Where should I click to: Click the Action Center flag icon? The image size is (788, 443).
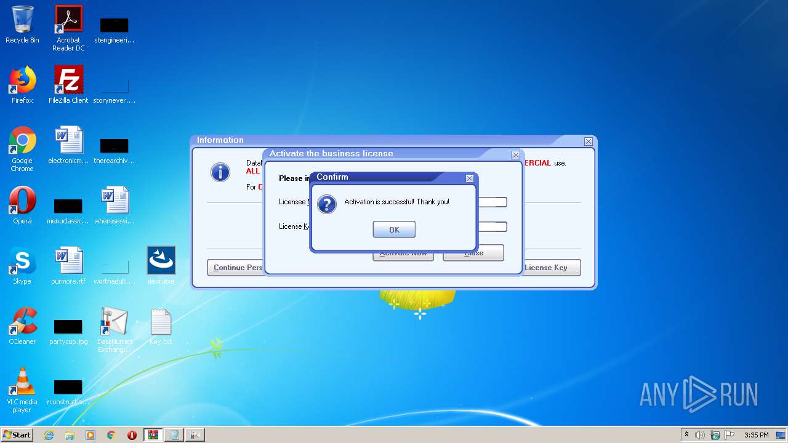tap(730, 435)
